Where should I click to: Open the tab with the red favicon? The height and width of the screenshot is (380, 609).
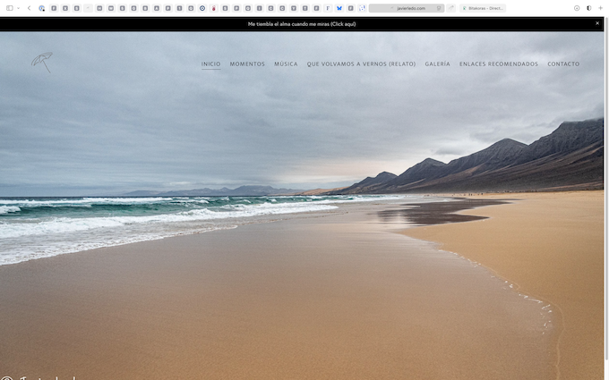[x=214, y=8]
